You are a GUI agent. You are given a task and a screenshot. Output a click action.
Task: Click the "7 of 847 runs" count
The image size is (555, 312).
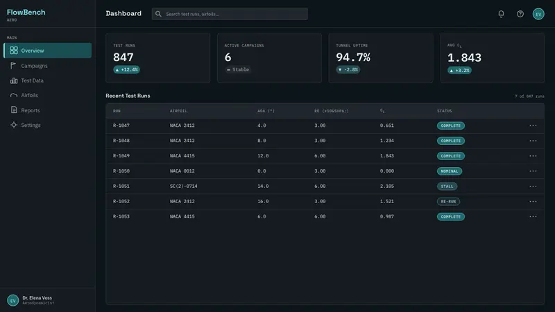click(529, 96)
